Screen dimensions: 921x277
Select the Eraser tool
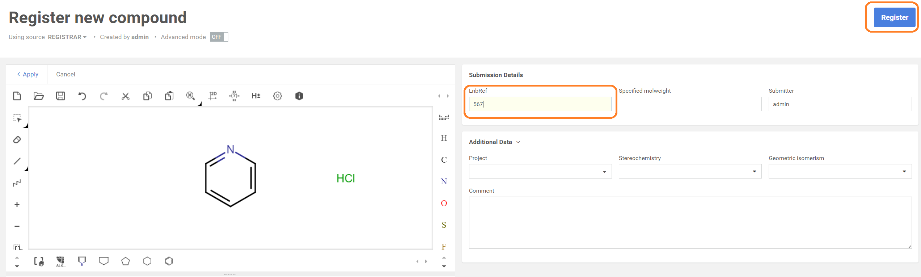coord(17,140)
